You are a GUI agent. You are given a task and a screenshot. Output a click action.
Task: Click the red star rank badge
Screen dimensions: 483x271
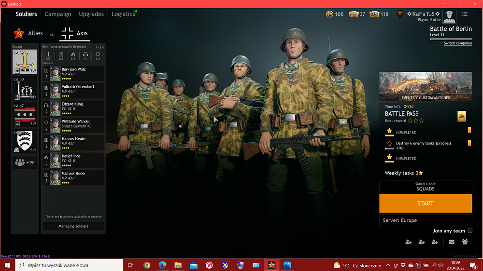pos(400,14)
